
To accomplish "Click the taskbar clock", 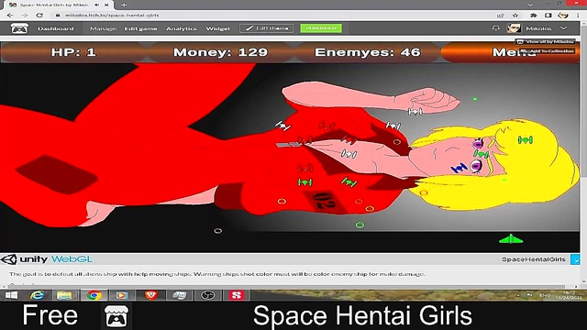I will pos(568,295).
